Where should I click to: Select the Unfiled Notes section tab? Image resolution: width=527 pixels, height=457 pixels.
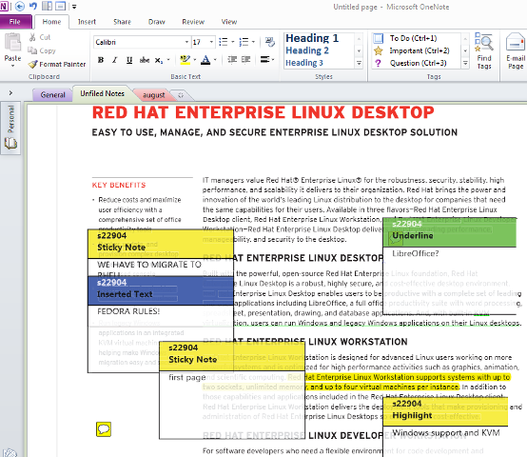102,93
